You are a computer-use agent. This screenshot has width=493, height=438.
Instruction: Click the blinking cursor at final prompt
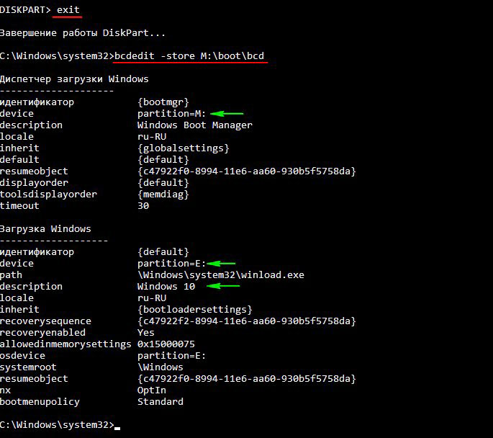click(x=117, y=428)
